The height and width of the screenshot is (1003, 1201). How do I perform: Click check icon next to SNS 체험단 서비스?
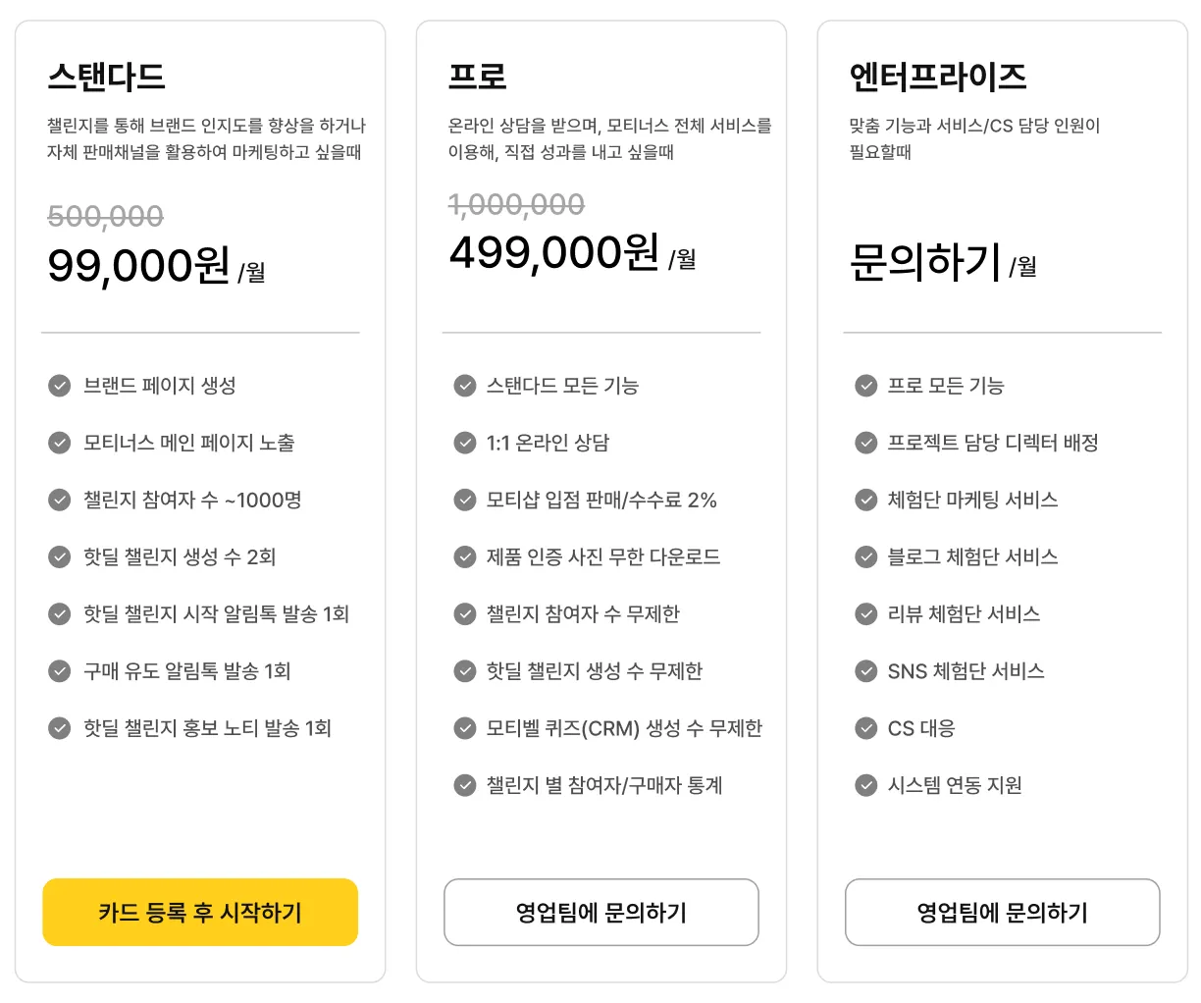coord(865,671)
